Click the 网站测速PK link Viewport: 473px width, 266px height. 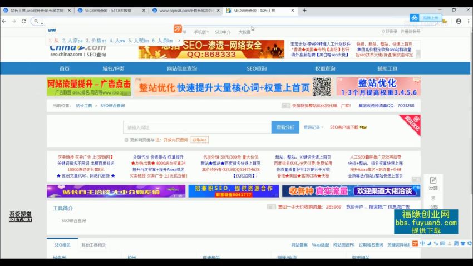click(343, 245)
